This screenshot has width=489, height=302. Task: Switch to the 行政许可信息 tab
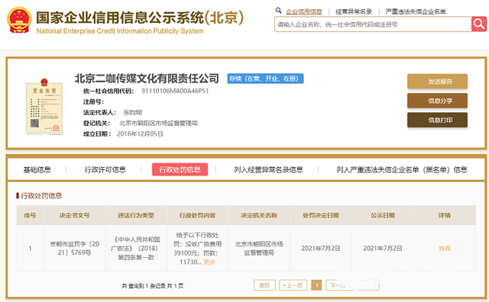pos(105,169)
